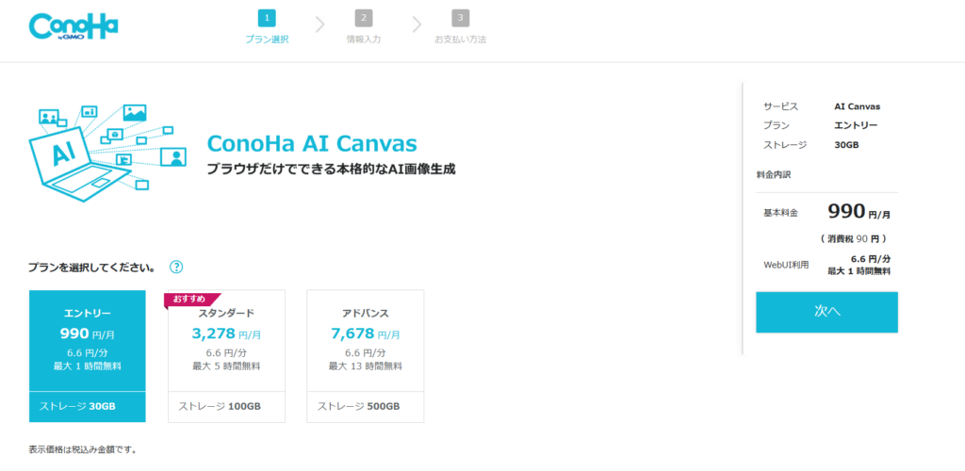Click the 次へ button
The height and width of the screenshot is (471, 965).
point(826,312)
